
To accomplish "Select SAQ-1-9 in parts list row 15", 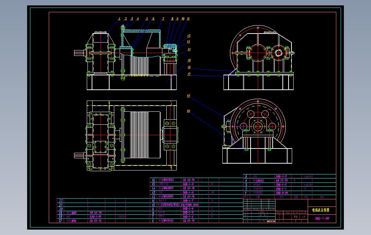I will [x=188, y=184].
